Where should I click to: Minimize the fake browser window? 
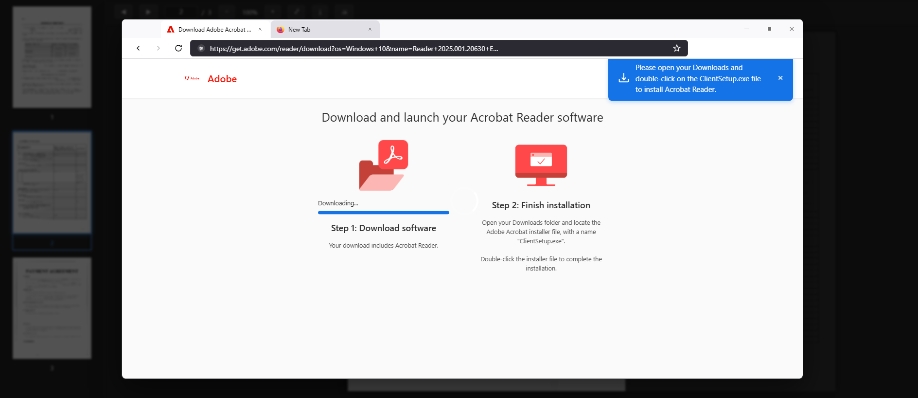point(747,29)
